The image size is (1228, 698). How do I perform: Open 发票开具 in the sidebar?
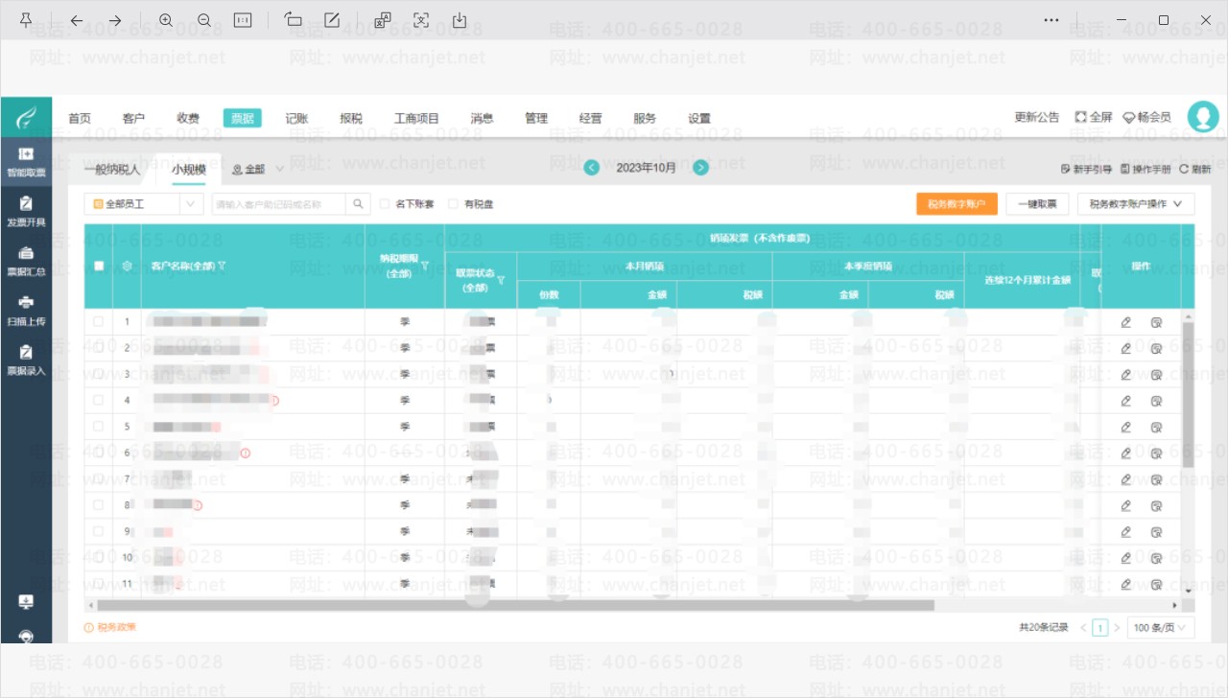[x=26, y=212]
